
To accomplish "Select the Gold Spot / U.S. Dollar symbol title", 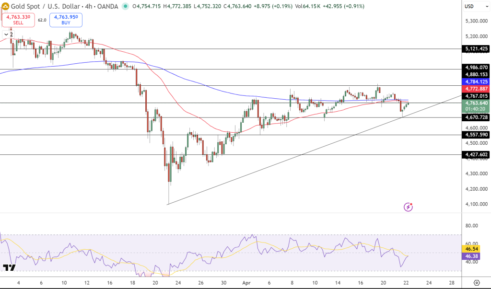I will (x=46, y=6).
